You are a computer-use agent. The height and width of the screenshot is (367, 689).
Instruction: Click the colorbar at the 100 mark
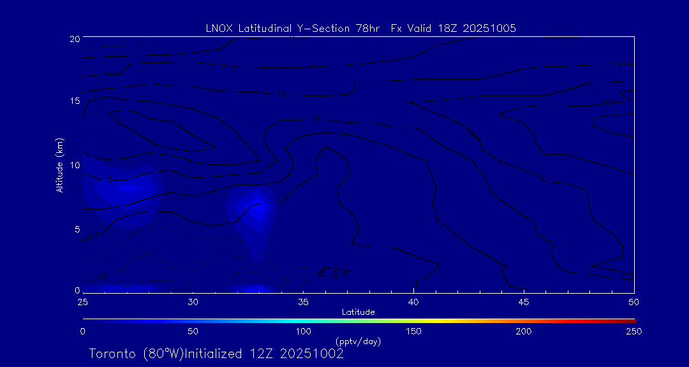pos(304,320)
